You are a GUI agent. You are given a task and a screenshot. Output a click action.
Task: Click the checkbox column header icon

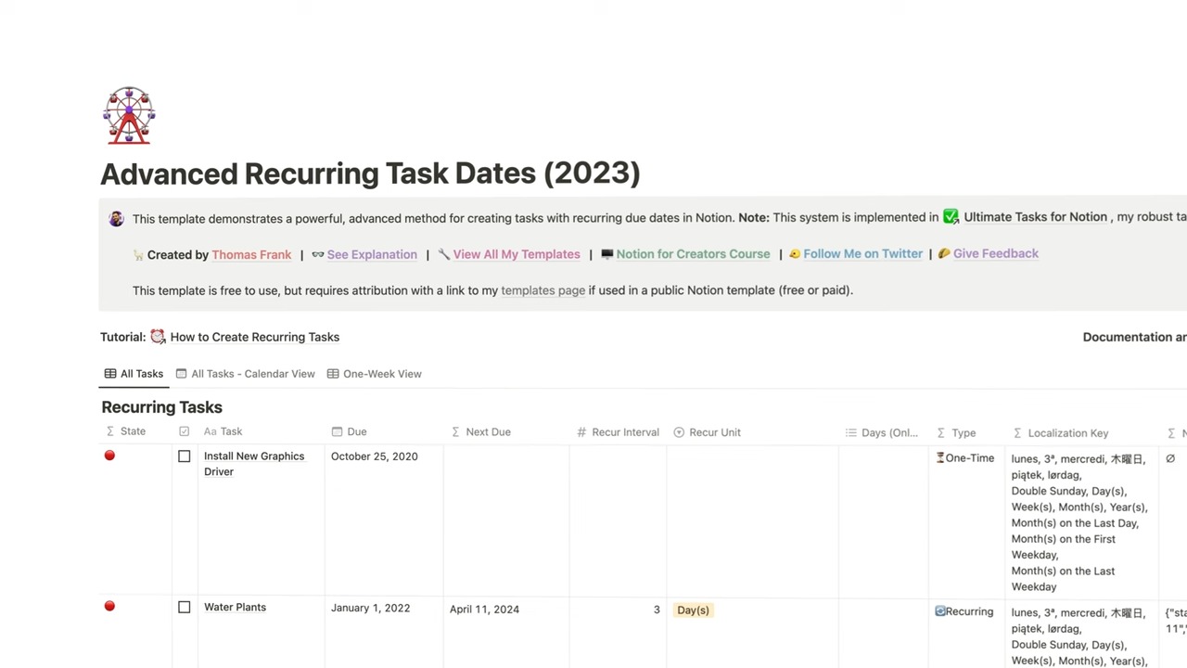pyautogui.click(x=184, y=431)
